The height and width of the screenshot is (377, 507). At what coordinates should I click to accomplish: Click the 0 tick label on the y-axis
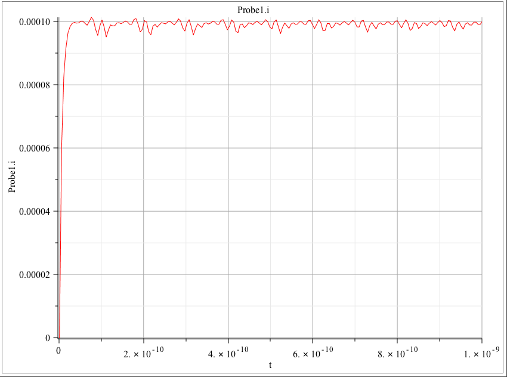[x=47, y=338]
